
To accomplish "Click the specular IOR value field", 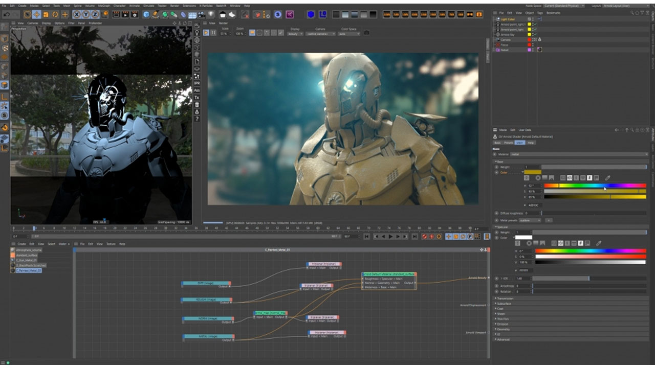I will 521,279.
